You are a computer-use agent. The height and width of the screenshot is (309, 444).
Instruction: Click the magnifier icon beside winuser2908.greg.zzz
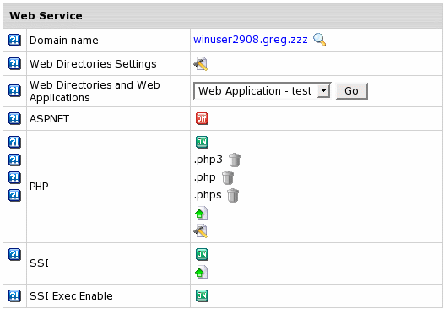pyautogui.click(x=319, y=40)
